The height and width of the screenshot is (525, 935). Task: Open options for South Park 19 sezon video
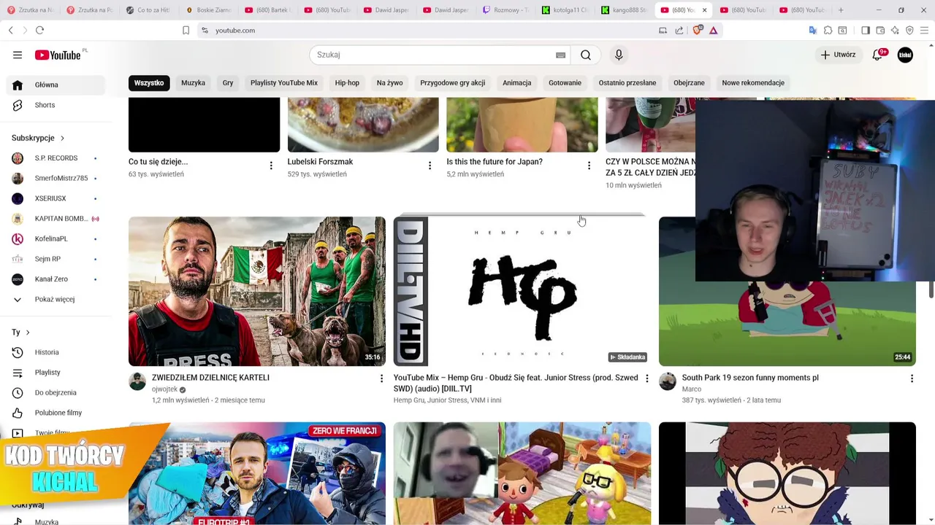pos(912,378)
